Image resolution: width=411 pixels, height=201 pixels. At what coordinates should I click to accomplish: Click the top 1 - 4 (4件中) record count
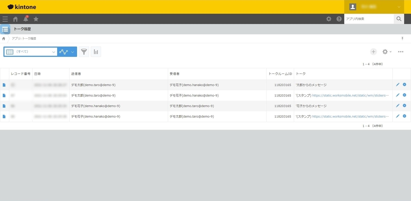click(x=373, y=64)
